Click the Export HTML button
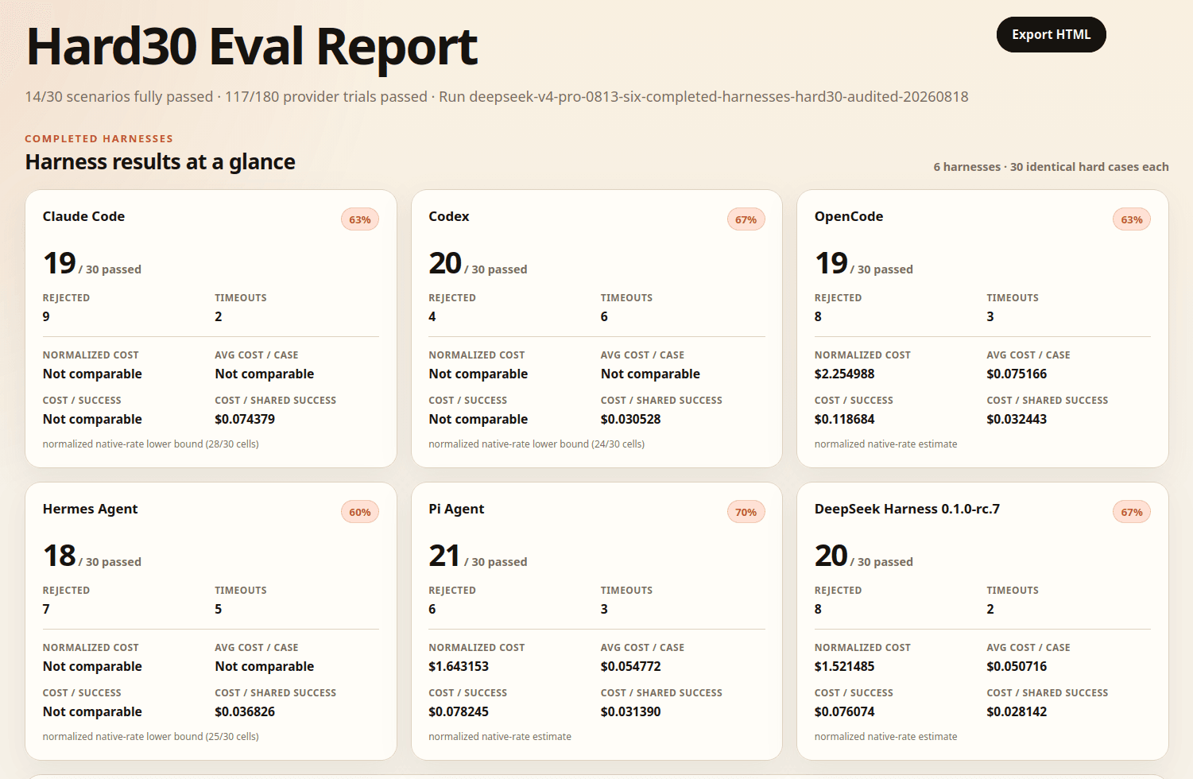This screenshot has height=779, width=1193. pyautogui.click(x=1051, y=34)
